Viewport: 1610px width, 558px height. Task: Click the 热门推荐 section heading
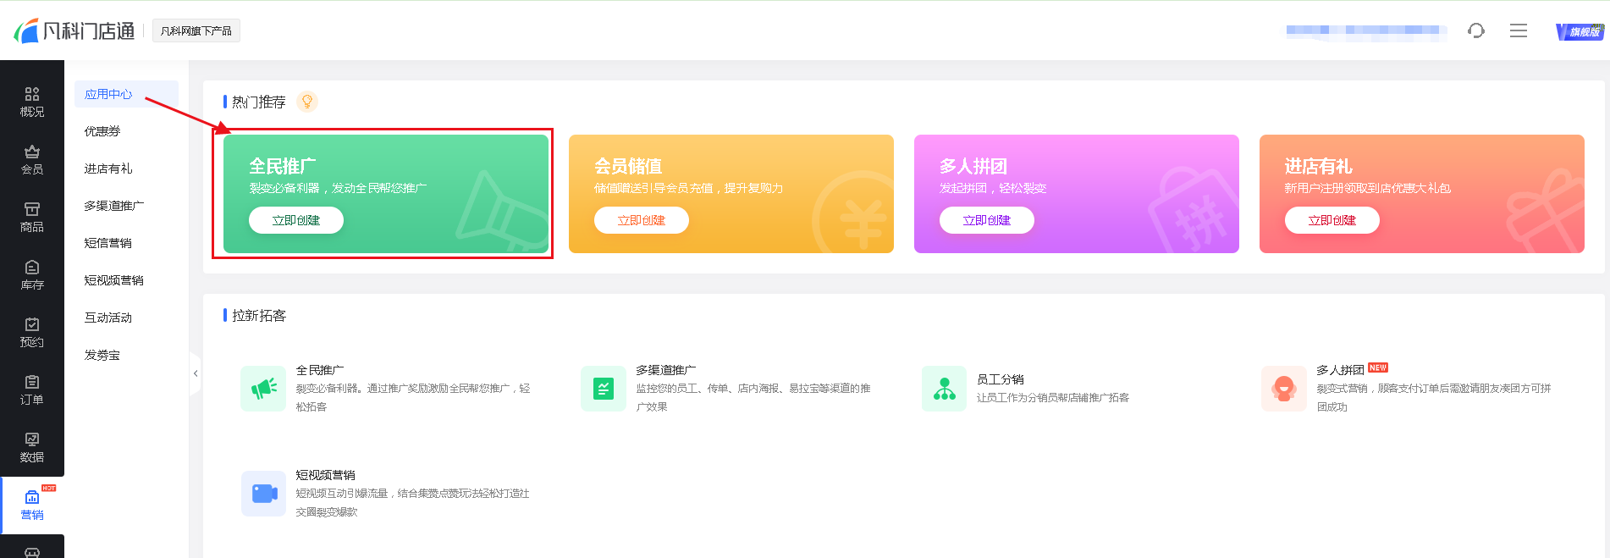(259, 102)
